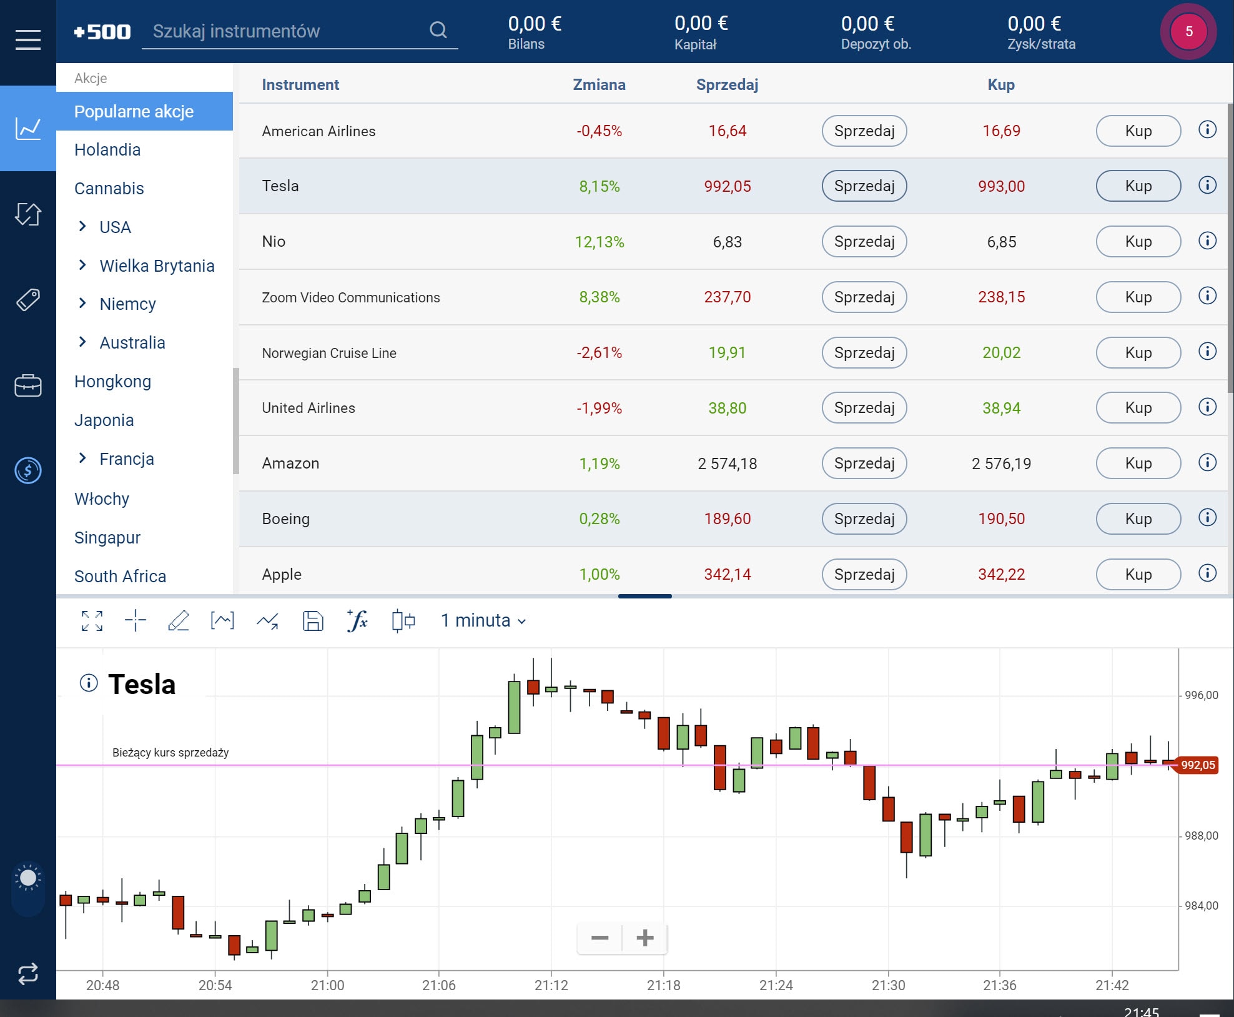
Task: Show info for Nio row
Action: point(1208,241)
